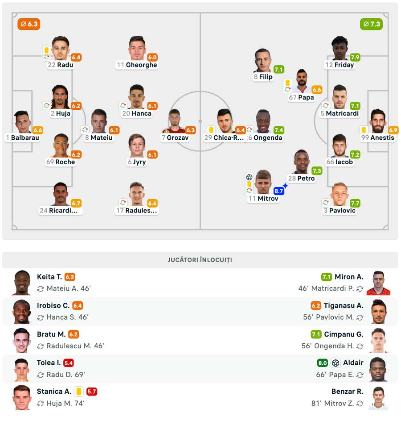The width and height of the screenshot is (401, 421).
Task: Click the substitution icon next to Pavlovic
Action: point(325,203)
